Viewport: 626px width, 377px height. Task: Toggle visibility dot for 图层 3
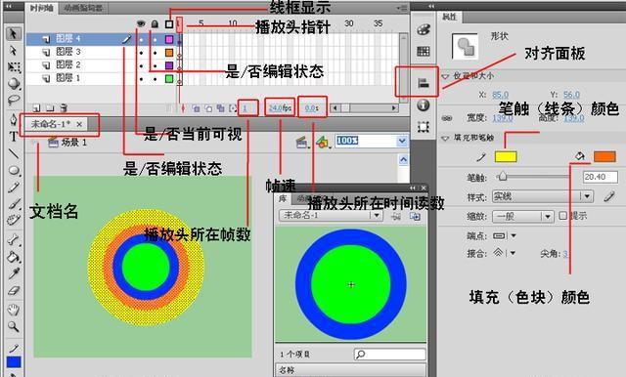pyautogui.click(x=141, y=53)
